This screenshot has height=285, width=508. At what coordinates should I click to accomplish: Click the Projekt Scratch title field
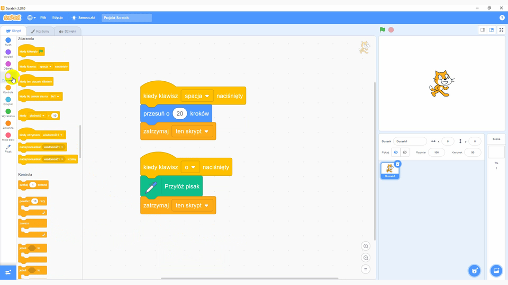pyautogui.click(x=126, y=18)
